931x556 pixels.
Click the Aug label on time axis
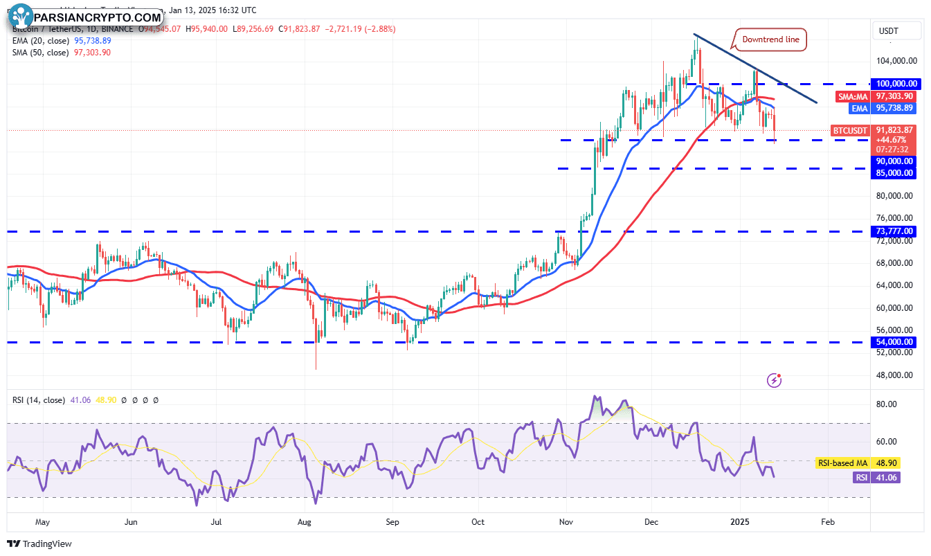tap(305, 521)
